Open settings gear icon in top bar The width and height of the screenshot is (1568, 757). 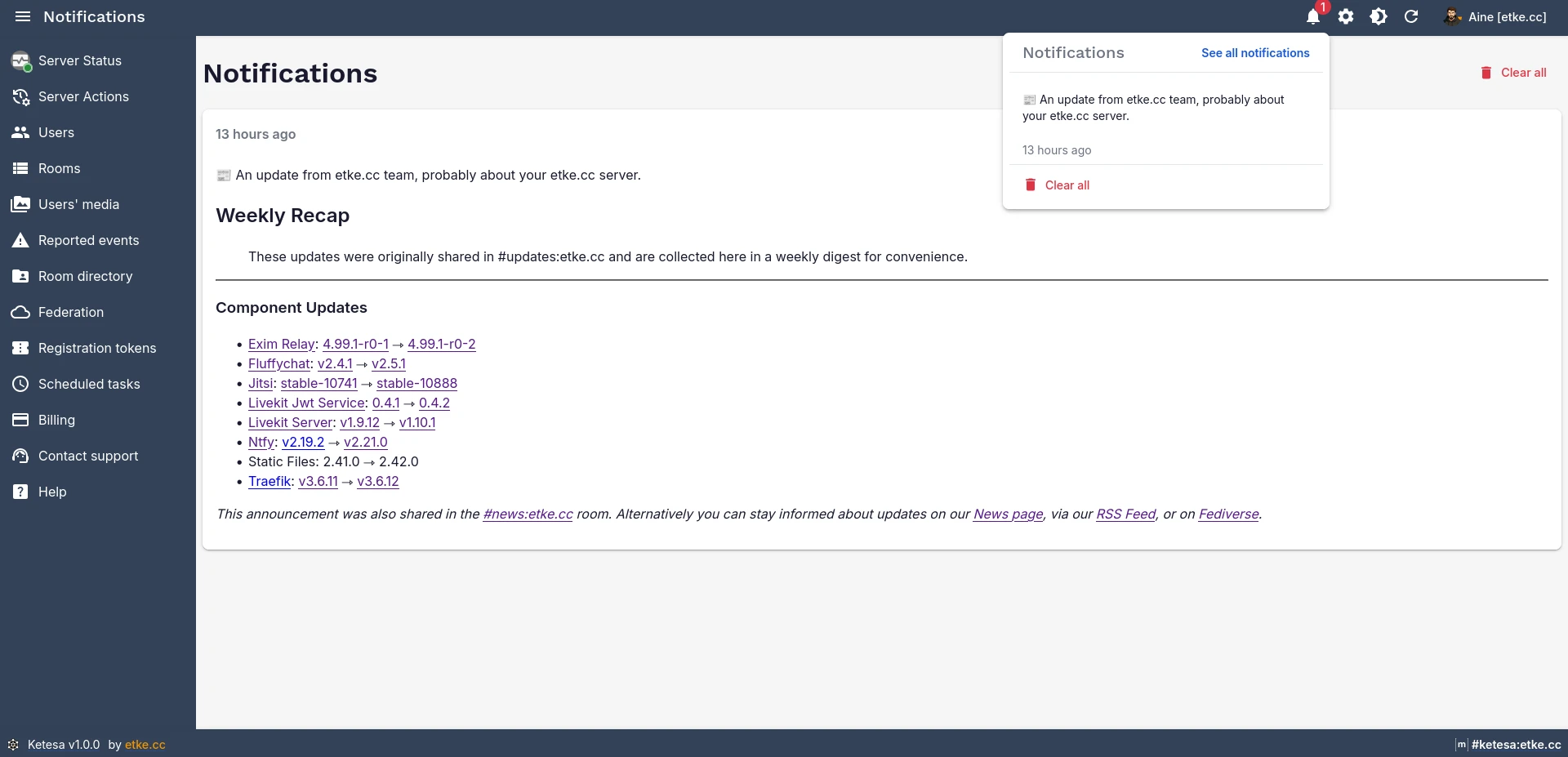(1346, 16)
